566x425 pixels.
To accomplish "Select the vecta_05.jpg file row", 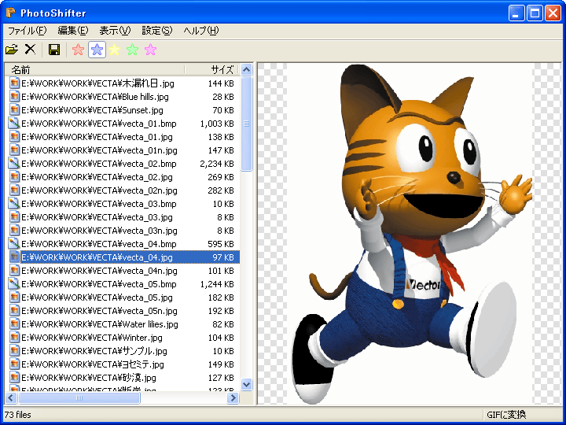I will click(x=123, y=297).
